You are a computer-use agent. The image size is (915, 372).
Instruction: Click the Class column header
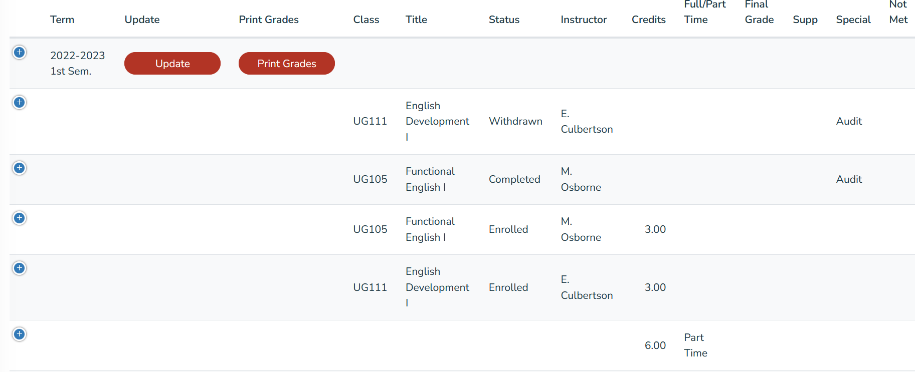click(366, 20)
